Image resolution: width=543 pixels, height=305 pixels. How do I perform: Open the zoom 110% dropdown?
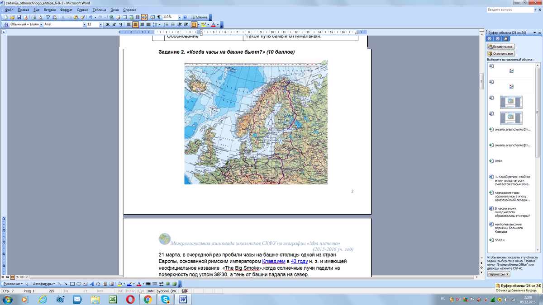(x=179, y=17)
